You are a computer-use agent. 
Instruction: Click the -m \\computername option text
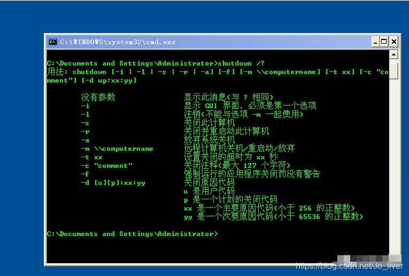pyautogui.click(x=117, y=149)
